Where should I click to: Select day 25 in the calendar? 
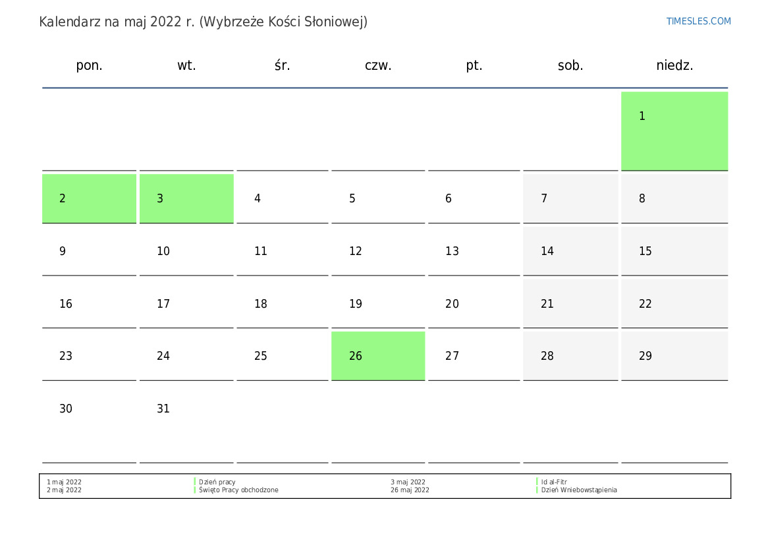(x=283, y=356)
